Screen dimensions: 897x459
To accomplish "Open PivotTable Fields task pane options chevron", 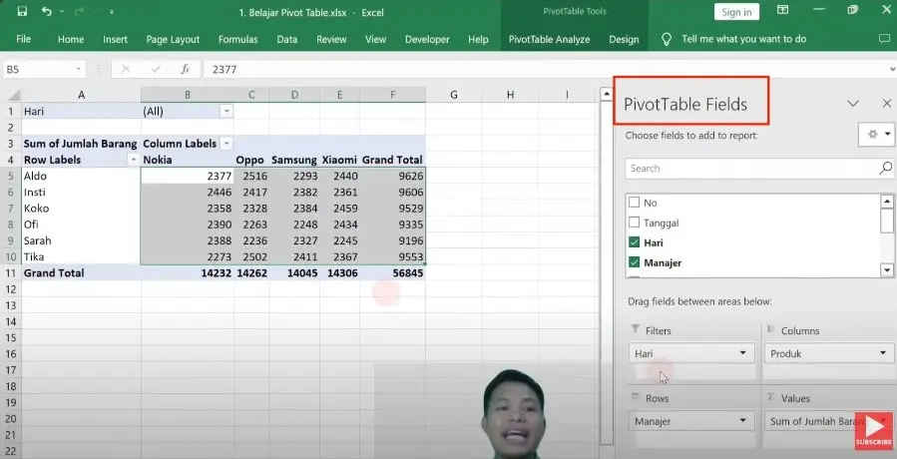I will tap(853, 104).
